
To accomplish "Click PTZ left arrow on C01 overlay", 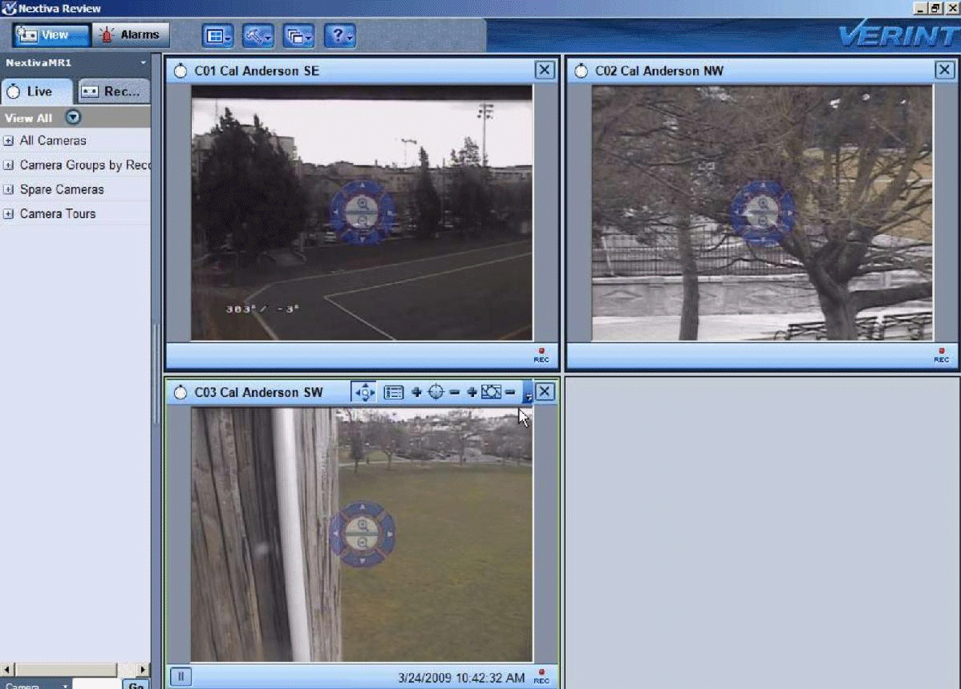I will 335,213.
